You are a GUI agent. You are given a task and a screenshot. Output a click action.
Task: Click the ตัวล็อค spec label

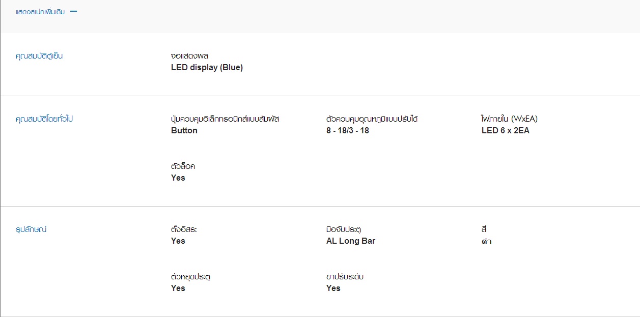coord(183,166)
